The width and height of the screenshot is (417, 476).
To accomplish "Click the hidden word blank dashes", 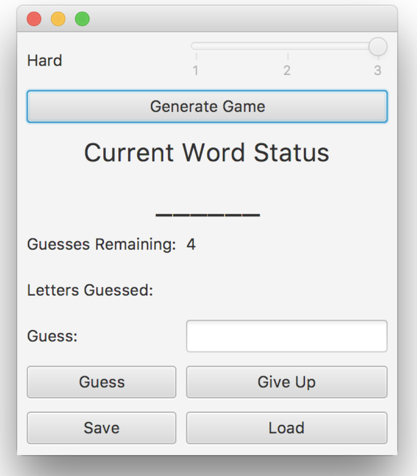I will coord(207,214).
